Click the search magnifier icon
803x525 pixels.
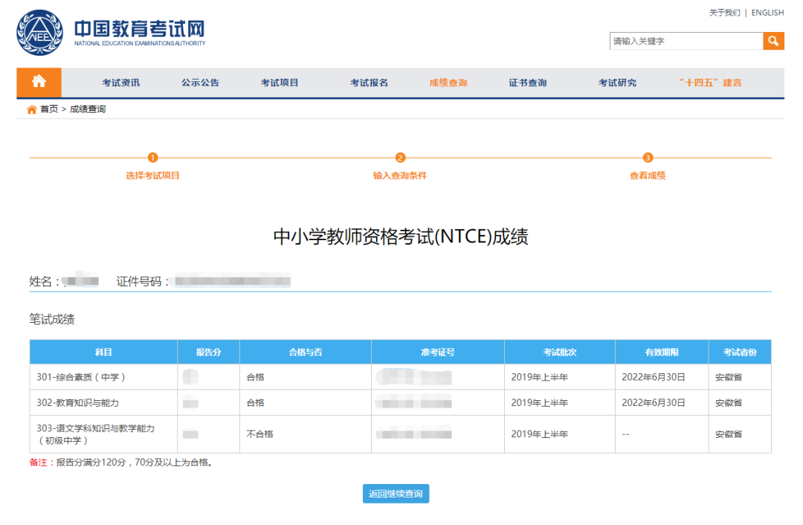[x=773, y=41]
